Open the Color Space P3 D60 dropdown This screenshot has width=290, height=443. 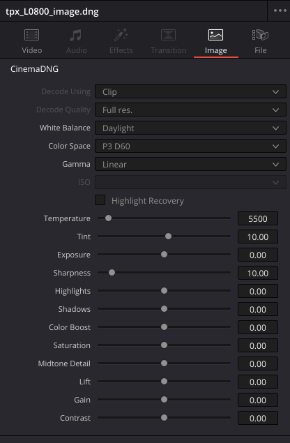tap(190, 146)
